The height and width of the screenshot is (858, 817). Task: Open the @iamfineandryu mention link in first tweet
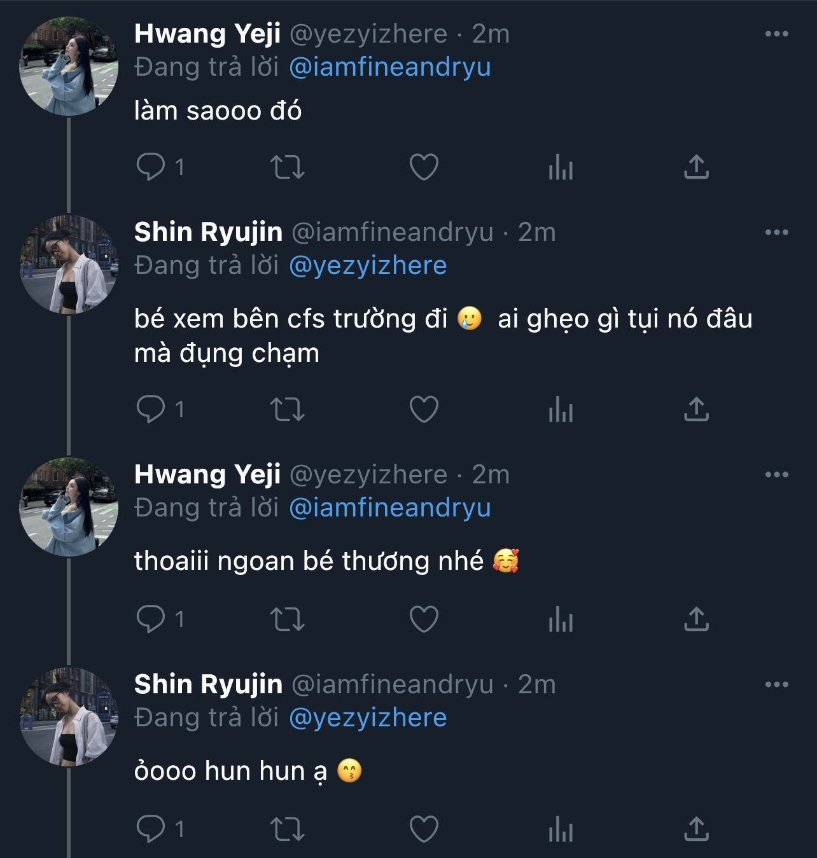coord(389,67)
